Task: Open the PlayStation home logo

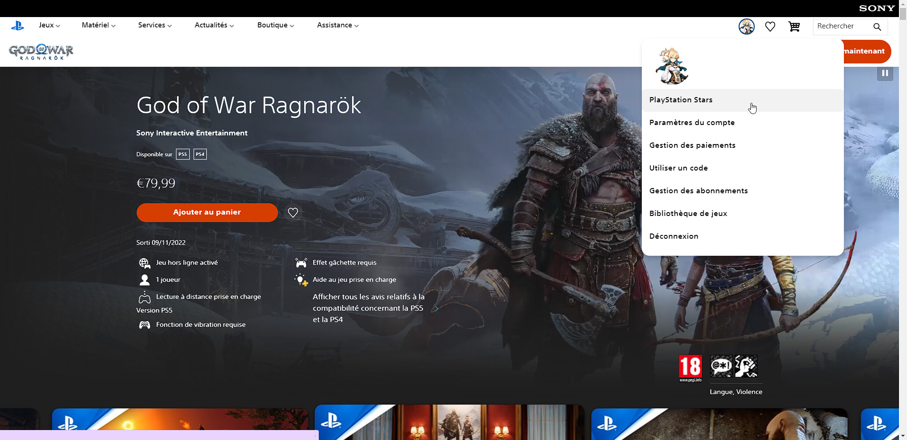Action: coord(18,26)
